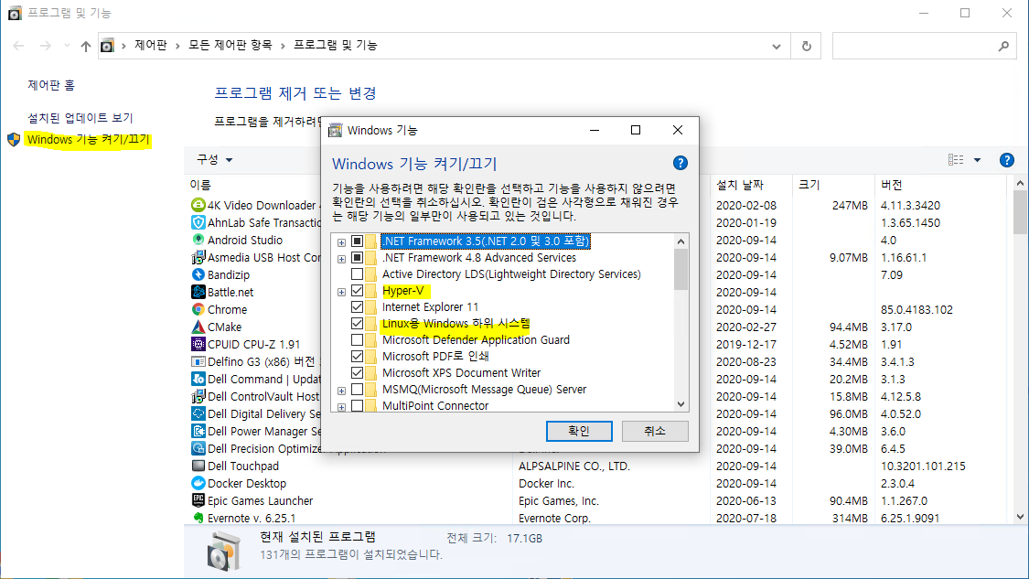Uncheck Linux용 Windows 하위 시스템 checkbox
The height and width of the screenshot is (579, 1029).
(357, 324)
